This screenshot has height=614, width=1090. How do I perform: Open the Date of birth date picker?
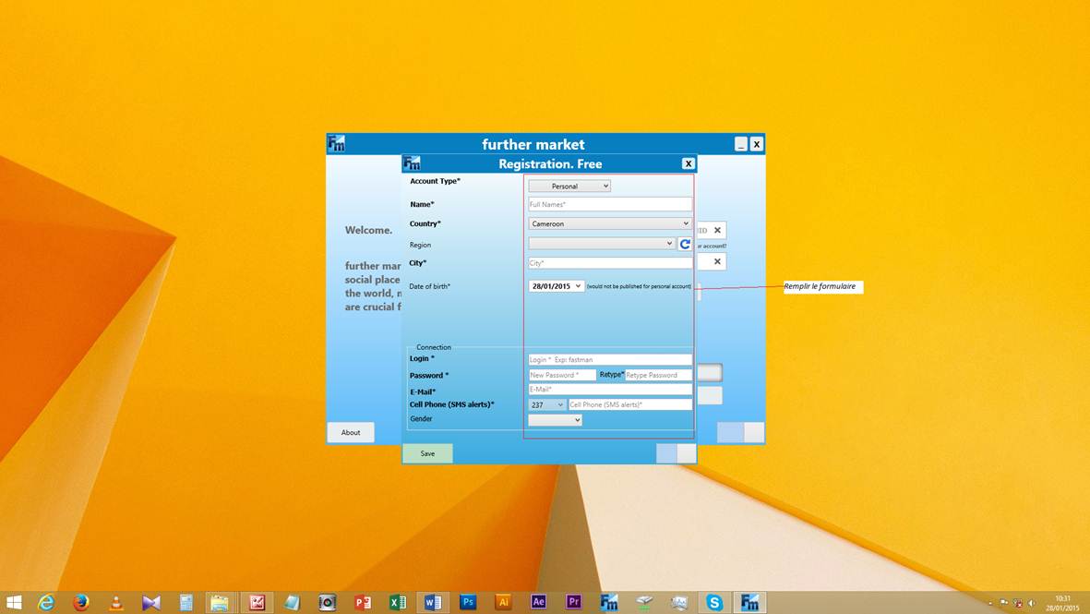coord(557,286)
